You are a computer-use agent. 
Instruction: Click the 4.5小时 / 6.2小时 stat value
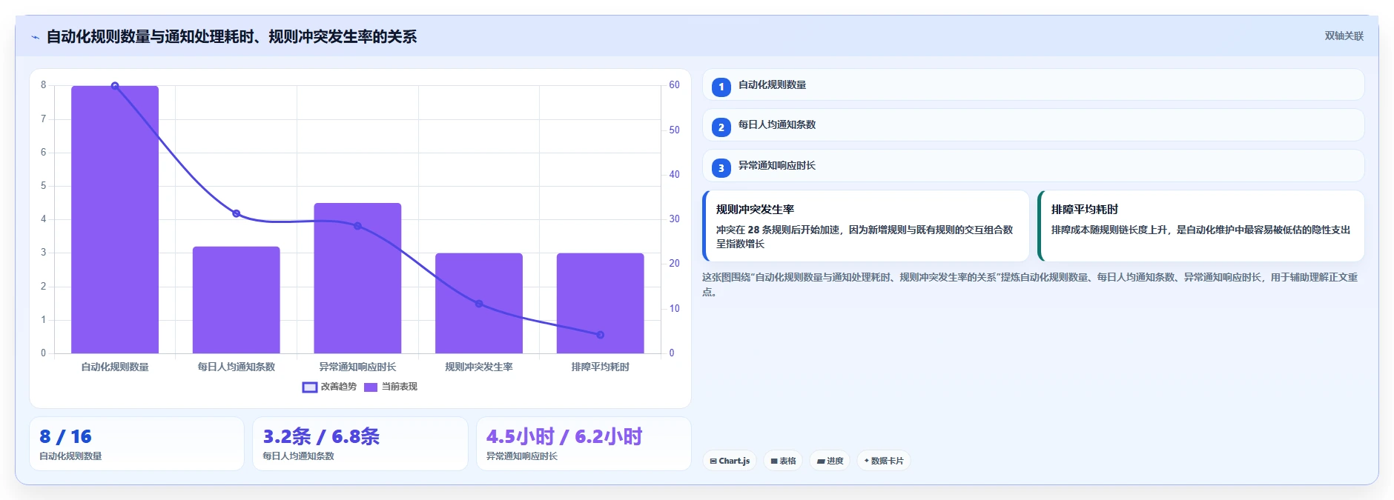pyautogui.click(x=564, y=436)
